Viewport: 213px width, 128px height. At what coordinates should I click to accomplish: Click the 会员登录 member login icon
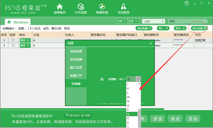pos(124,9)
